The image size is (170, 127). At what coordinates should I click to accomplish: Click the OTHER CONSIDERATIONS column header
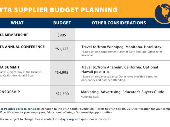click(x=119, y=23)
